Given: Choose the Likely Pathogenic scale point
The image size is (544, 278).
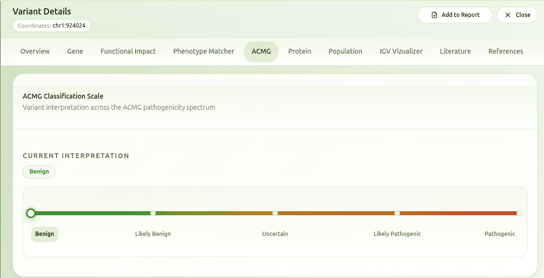Looking at the screenshot, I should pyautogui.click(x=397, y=213).
